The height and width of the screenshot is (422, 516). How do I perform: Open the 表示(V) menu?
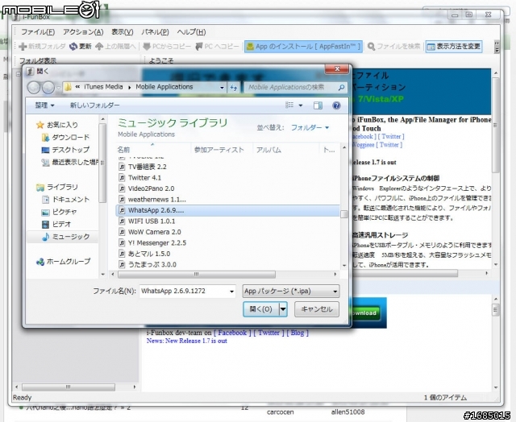point(122,32)
